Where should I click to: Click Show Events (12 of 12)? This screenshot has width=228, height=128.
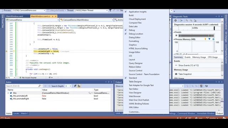coord(188,65)
